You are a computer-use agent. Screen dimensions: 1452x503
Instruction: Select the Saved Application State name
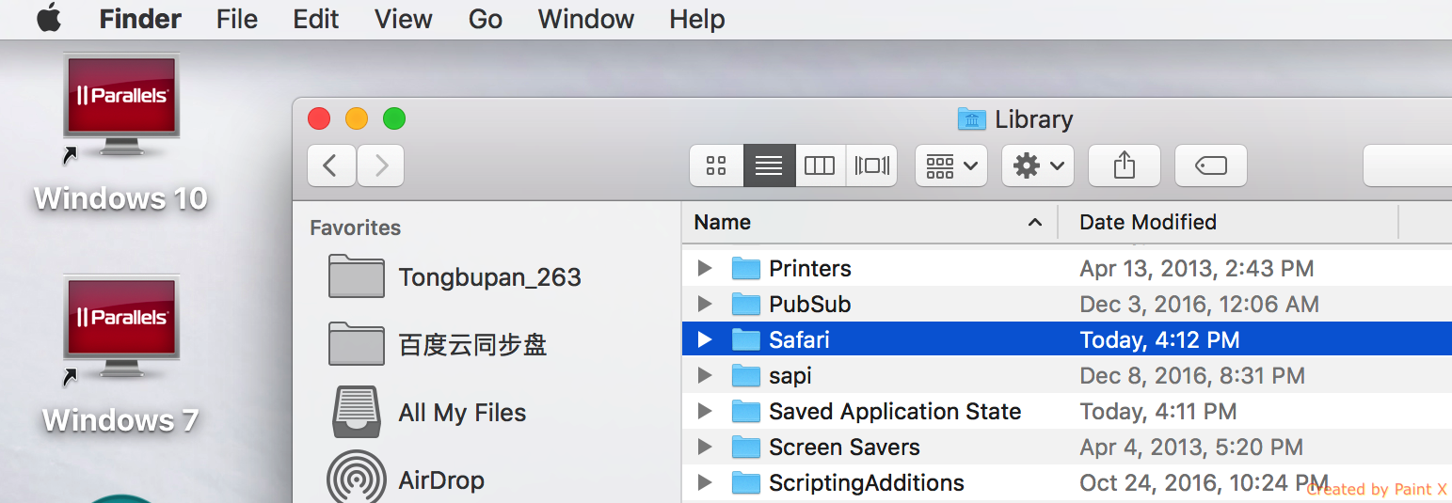click(x=895, y=412)
